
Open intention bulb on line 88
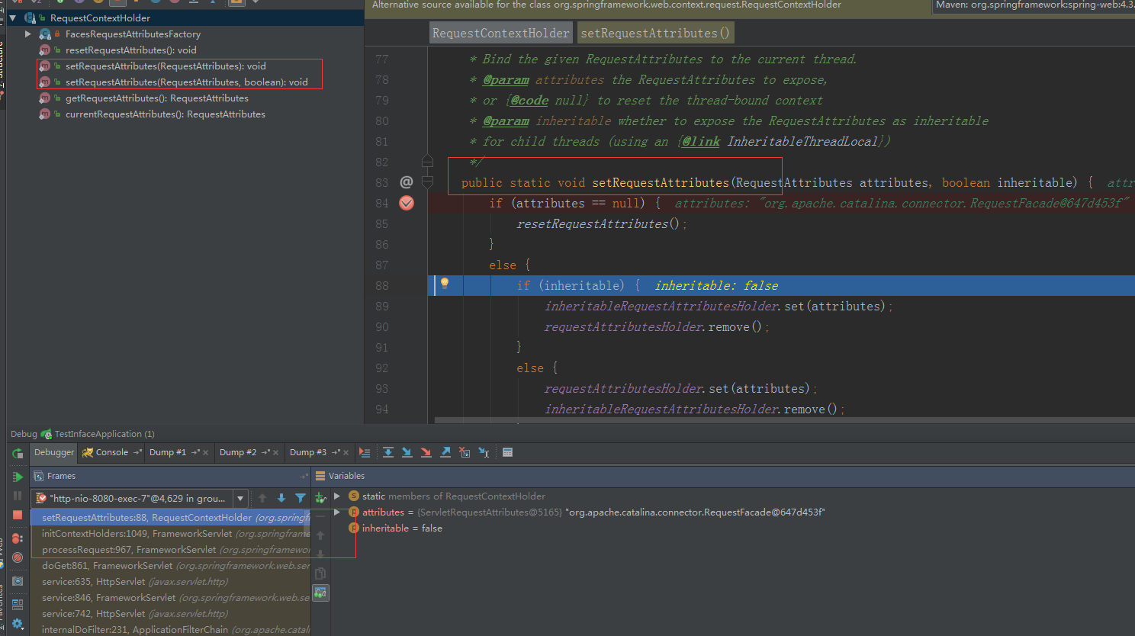click(x=445, y=284)
